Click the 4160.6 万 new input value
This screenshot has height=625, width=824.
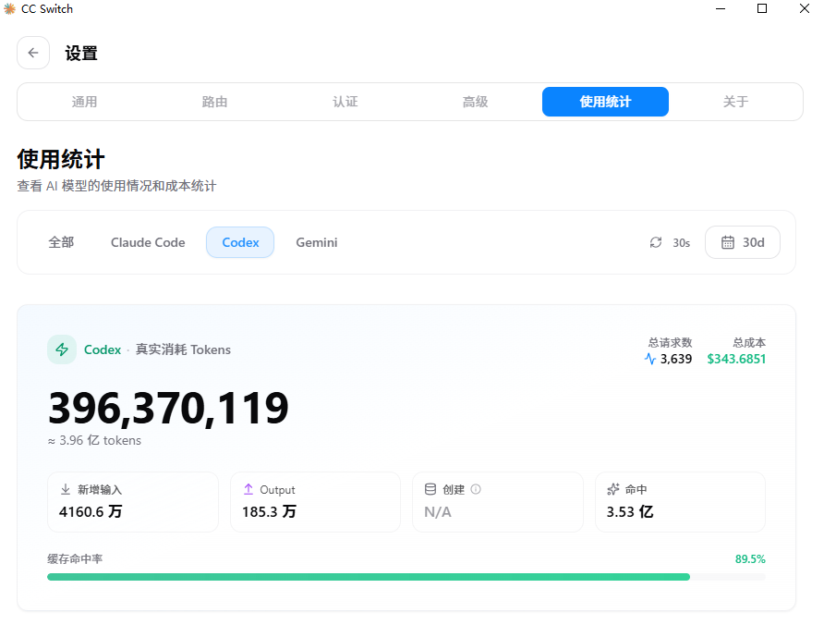tap(91, 511)
